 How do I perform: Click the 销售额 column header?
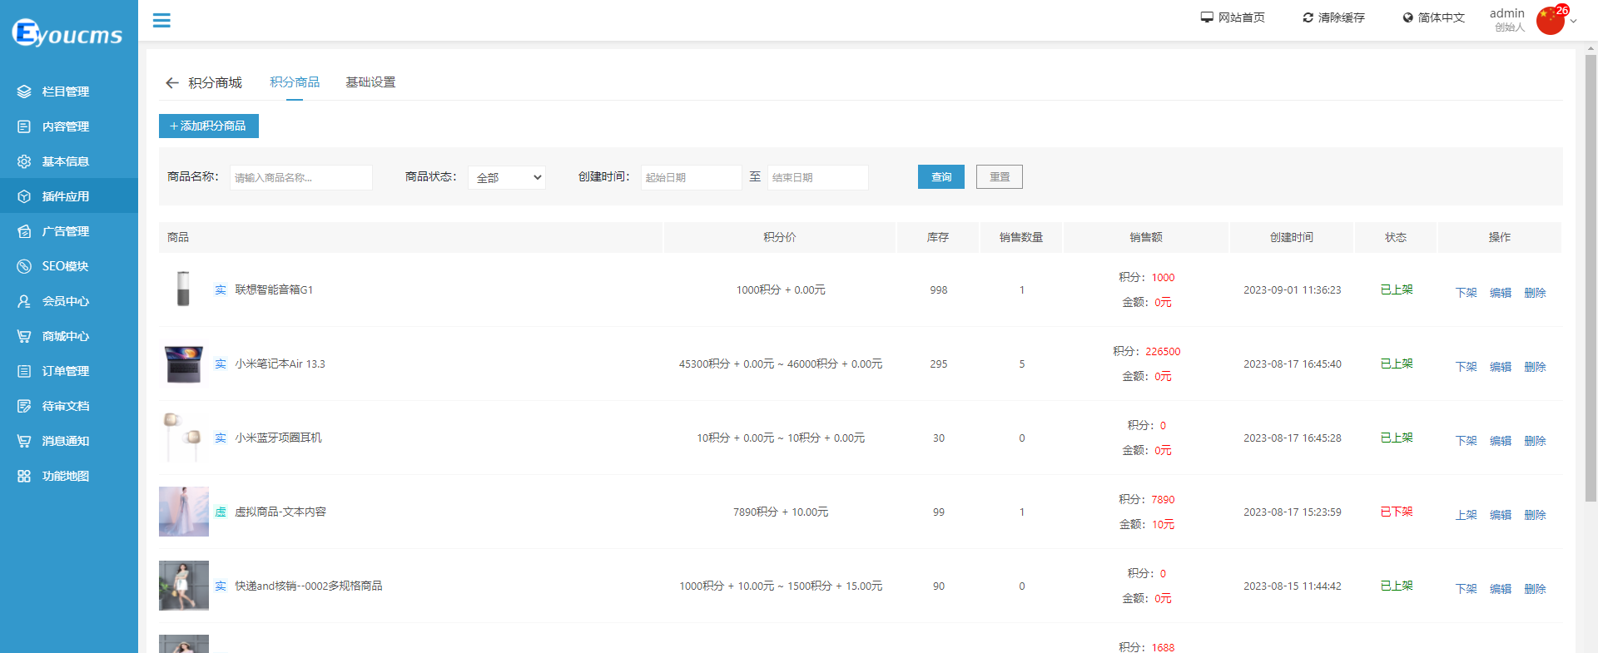pos(1146,237)
